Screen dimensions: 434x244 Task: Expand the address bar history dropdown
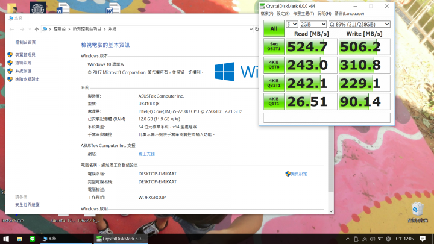point(251,29)
